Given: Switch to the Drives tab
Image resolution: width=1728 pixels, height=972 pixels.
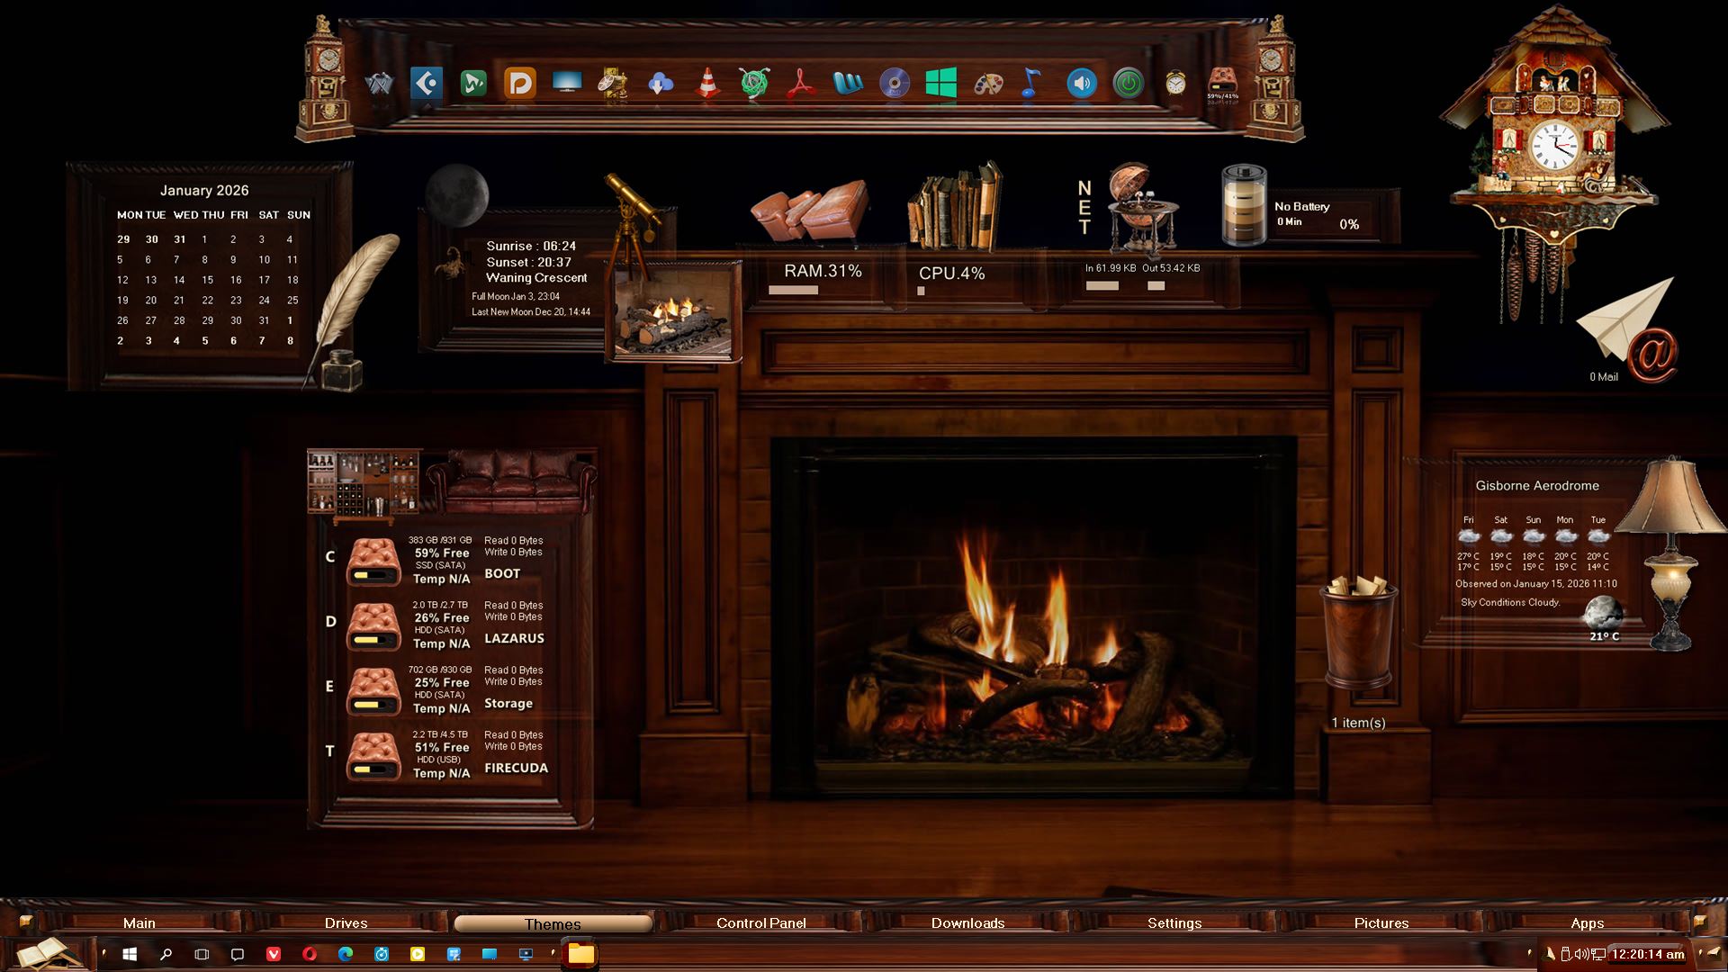Looking at the screenshot, I should pos(346,923).
